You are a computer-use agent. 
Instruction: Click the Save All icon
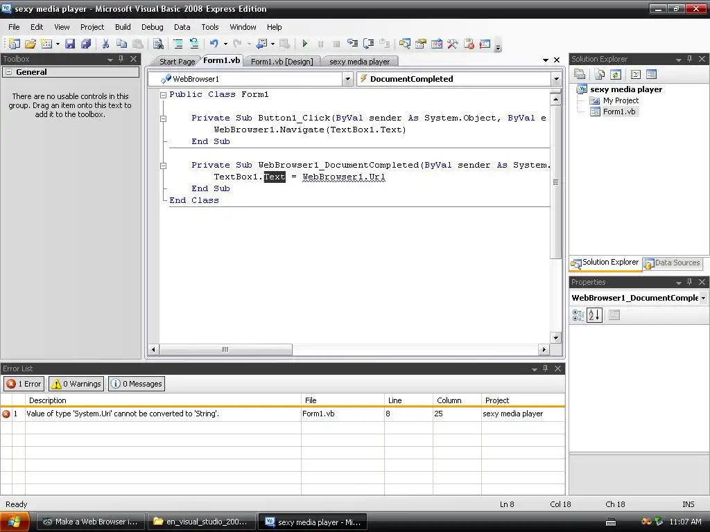(85, 44)
